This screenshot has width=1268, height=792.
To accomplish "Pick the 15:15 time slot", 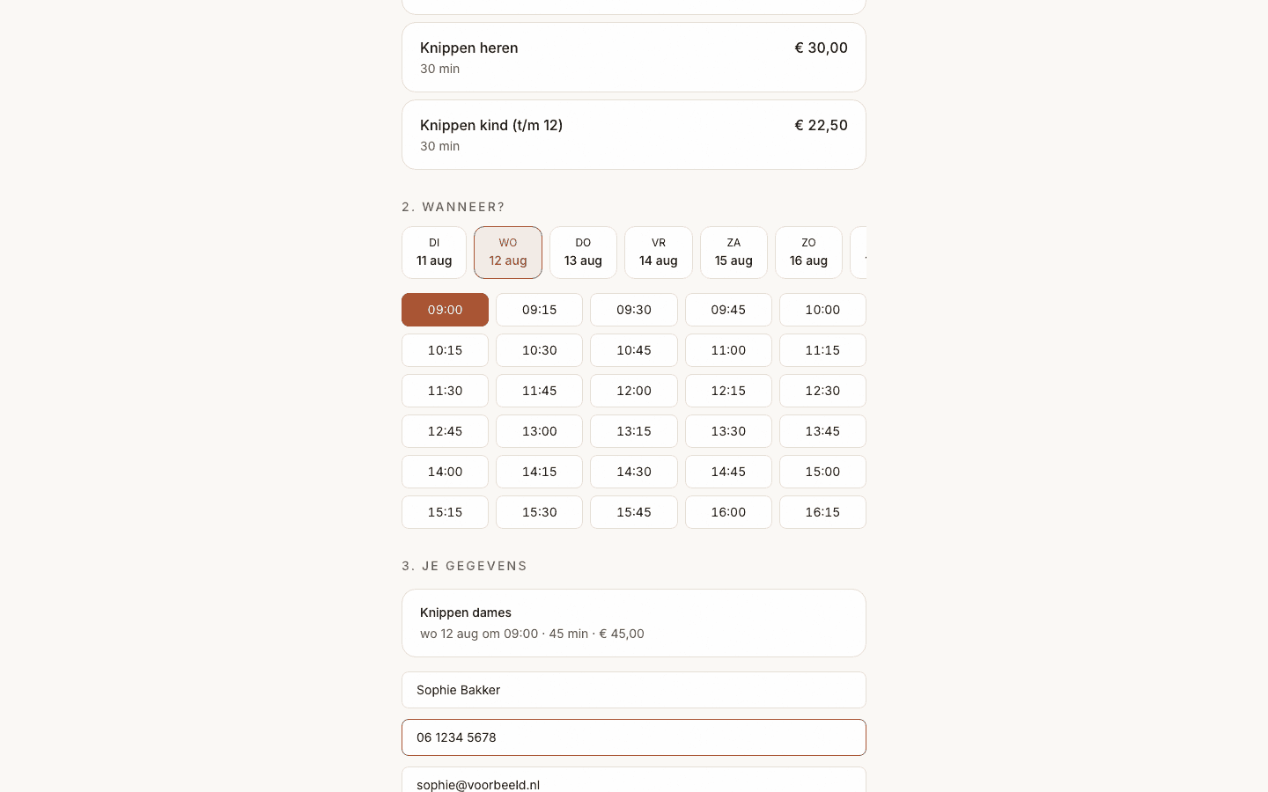I will (445, 512).
